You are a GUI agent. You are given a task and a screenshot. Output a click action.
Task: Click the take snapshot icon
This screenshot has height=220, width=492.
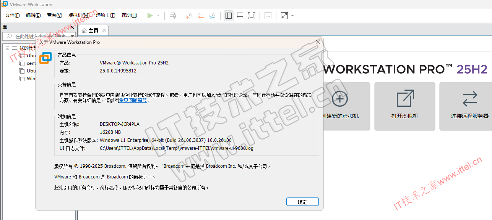coord(189,16)
